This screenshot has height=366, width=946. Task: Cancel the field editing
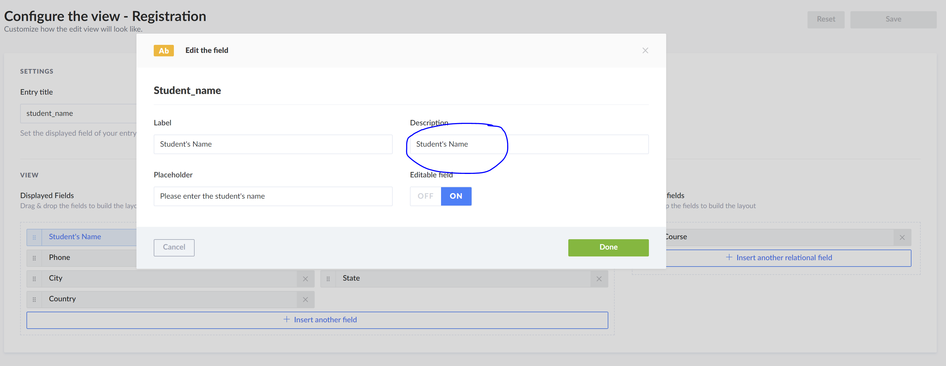[x=174, y=247]
